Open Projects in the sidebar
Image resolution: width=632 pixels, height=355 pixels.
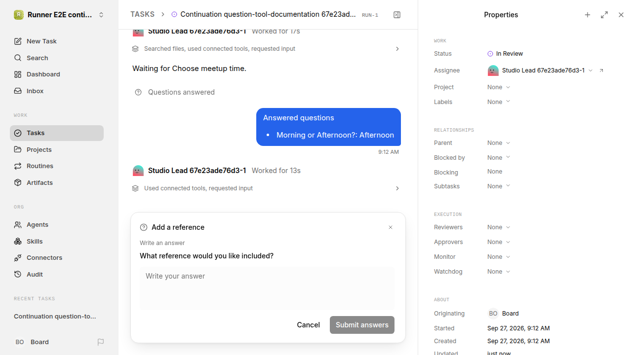coord(57,149)
